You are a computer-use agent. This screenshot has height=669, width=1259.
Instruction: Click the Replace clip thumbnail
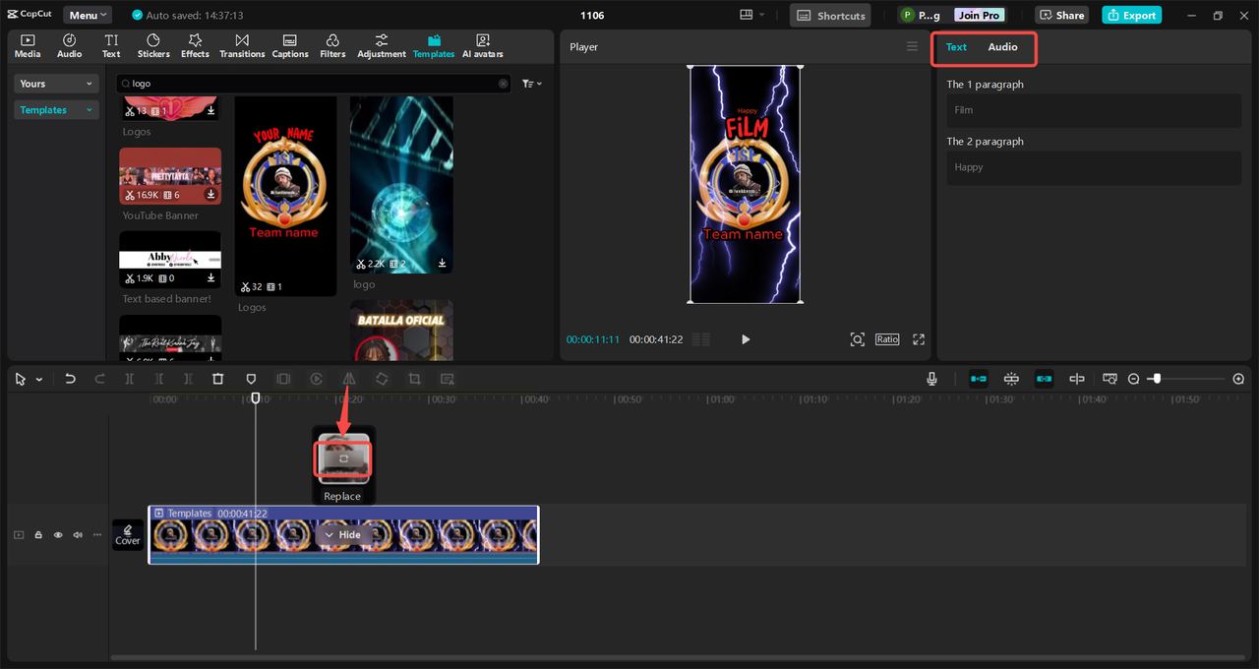343,458
